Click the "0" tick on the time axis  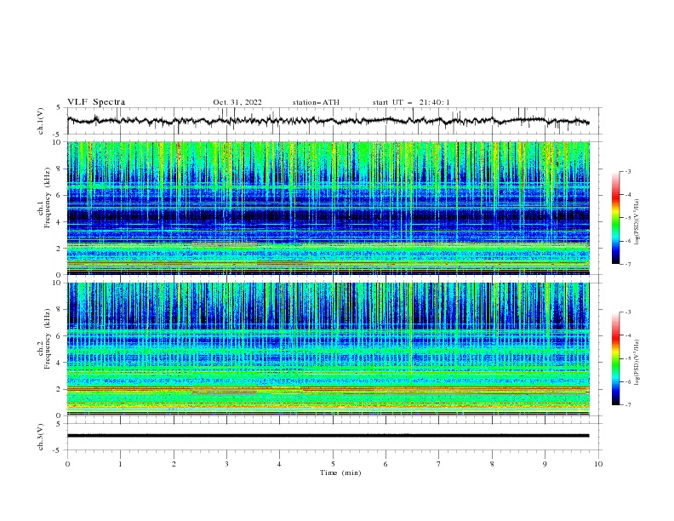67,464
